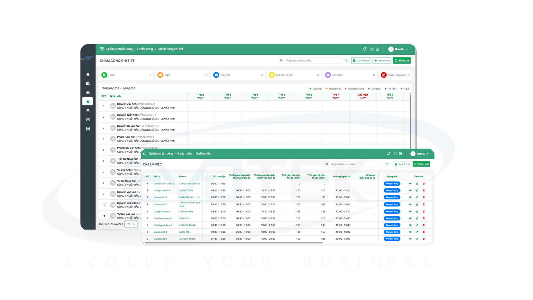Click the purple Làm thêm status icon
Screen dimensions: 533x300
[x=328, y=75]
